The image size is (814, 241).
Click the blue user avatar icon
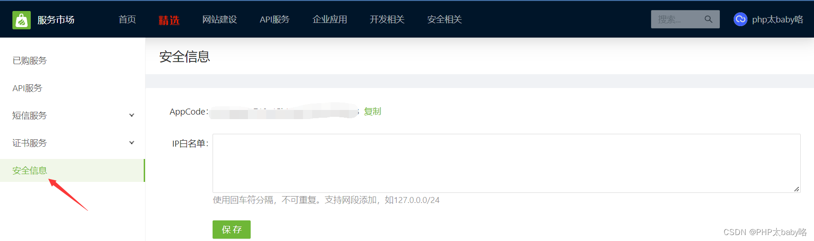coord(740,19)
